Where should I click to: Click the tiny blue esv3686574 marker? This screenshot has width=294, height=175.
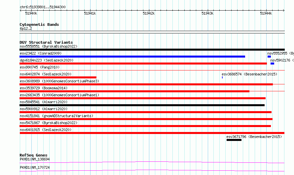point(222,77)
